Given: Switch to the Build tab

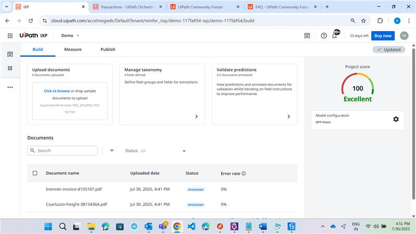Looking at the screenshot, I should pos(37,49).
